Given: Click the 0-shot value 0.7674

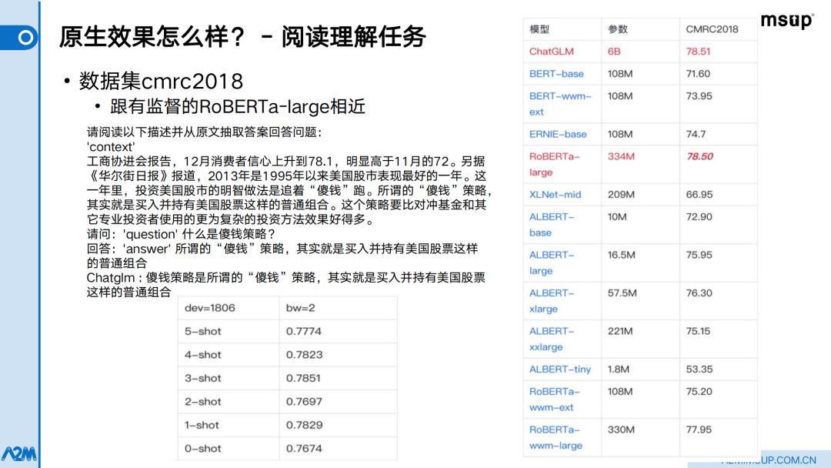Looking at the screenshot, I should point(304,449).
